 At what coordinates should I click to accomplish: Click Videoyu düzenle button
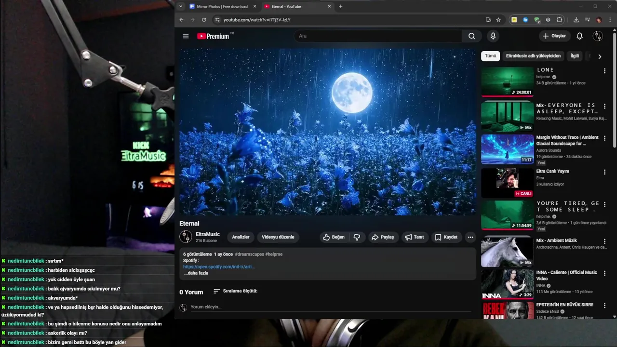point(278,237)
